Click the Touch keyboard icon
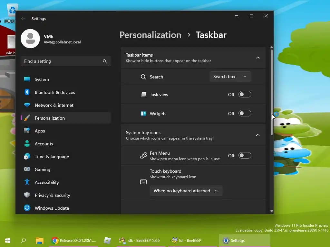This screenshot has width=330, height=247. pyautogui.click(x=143, y=182)
